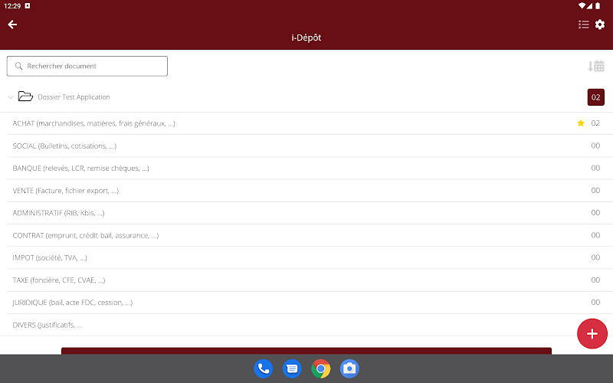Open the Messages app in dock
This screenshot has height=383, width=613.
point(292,368)
